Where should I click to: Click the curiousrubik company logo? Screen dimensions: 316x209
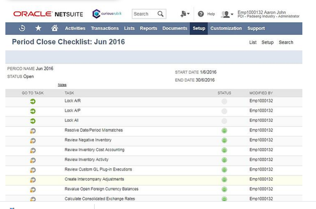(x=107, y=14)
